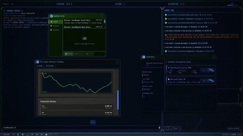Start cracking Macrosoft Basic MS
243x136 pixels.
point(207,80)
